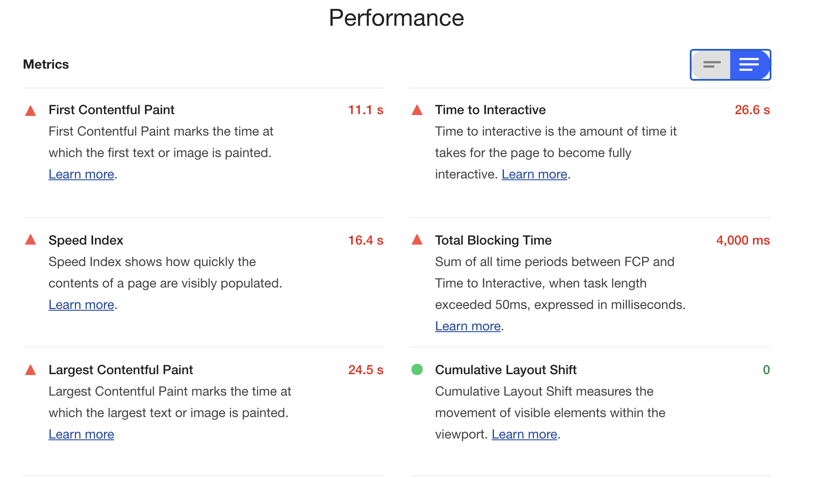Open Learn more link for Time to Interactive
The width and height of the screenshot is (835, 478).
click(x=534, y=174)
